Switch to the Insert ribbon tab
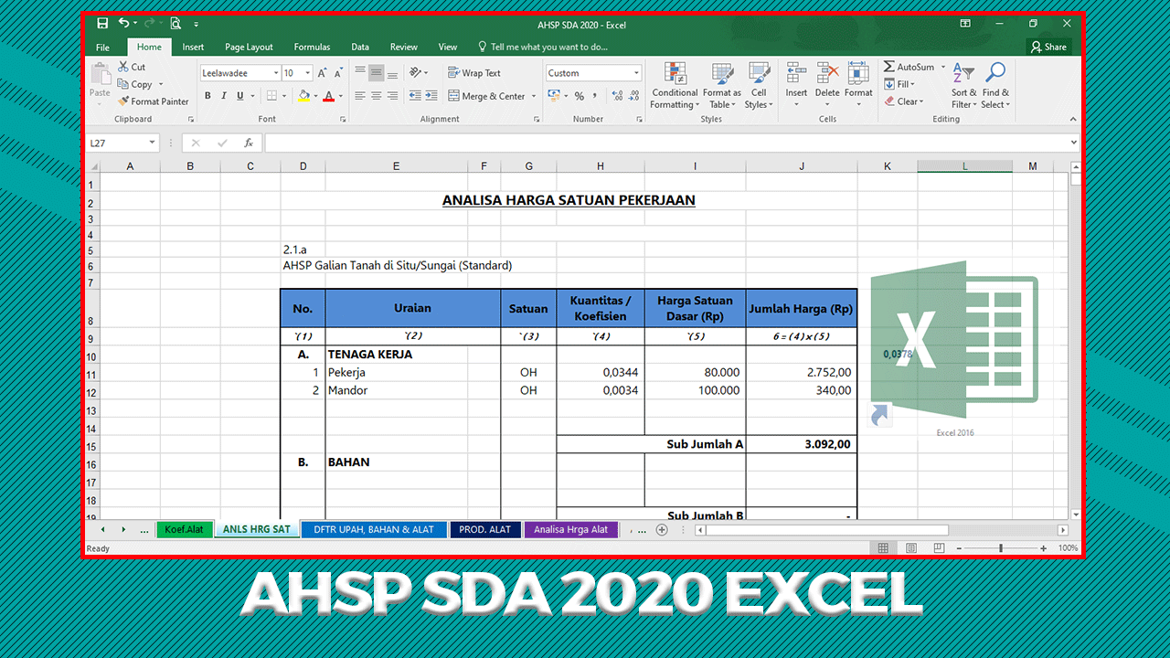Viewport: 1170px width, 658px height. [x=193, y=47]
